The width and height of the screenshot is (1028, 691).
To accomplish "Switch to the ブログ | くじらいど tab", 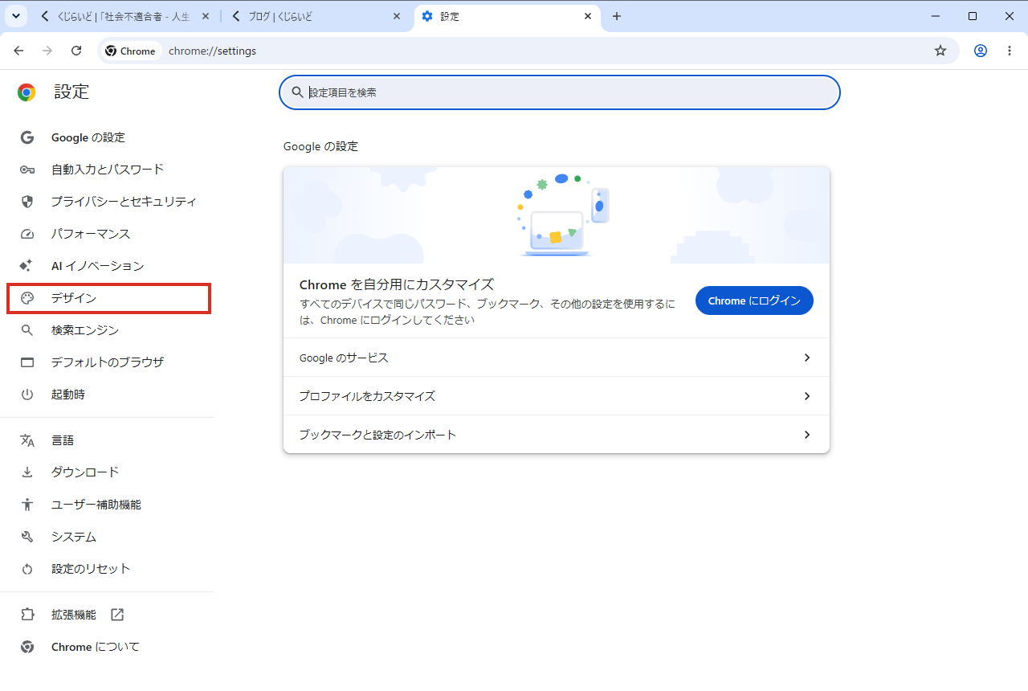I will point(317,16).
